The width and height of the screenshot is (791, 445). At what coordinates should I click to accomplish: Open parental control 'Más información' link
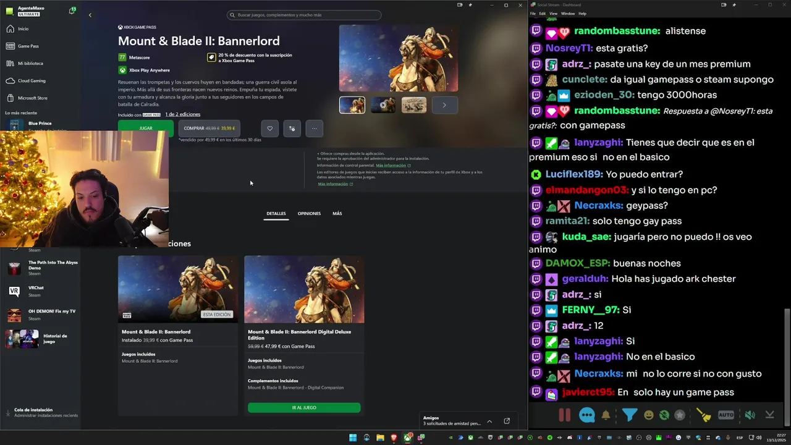tap(393, 165)
